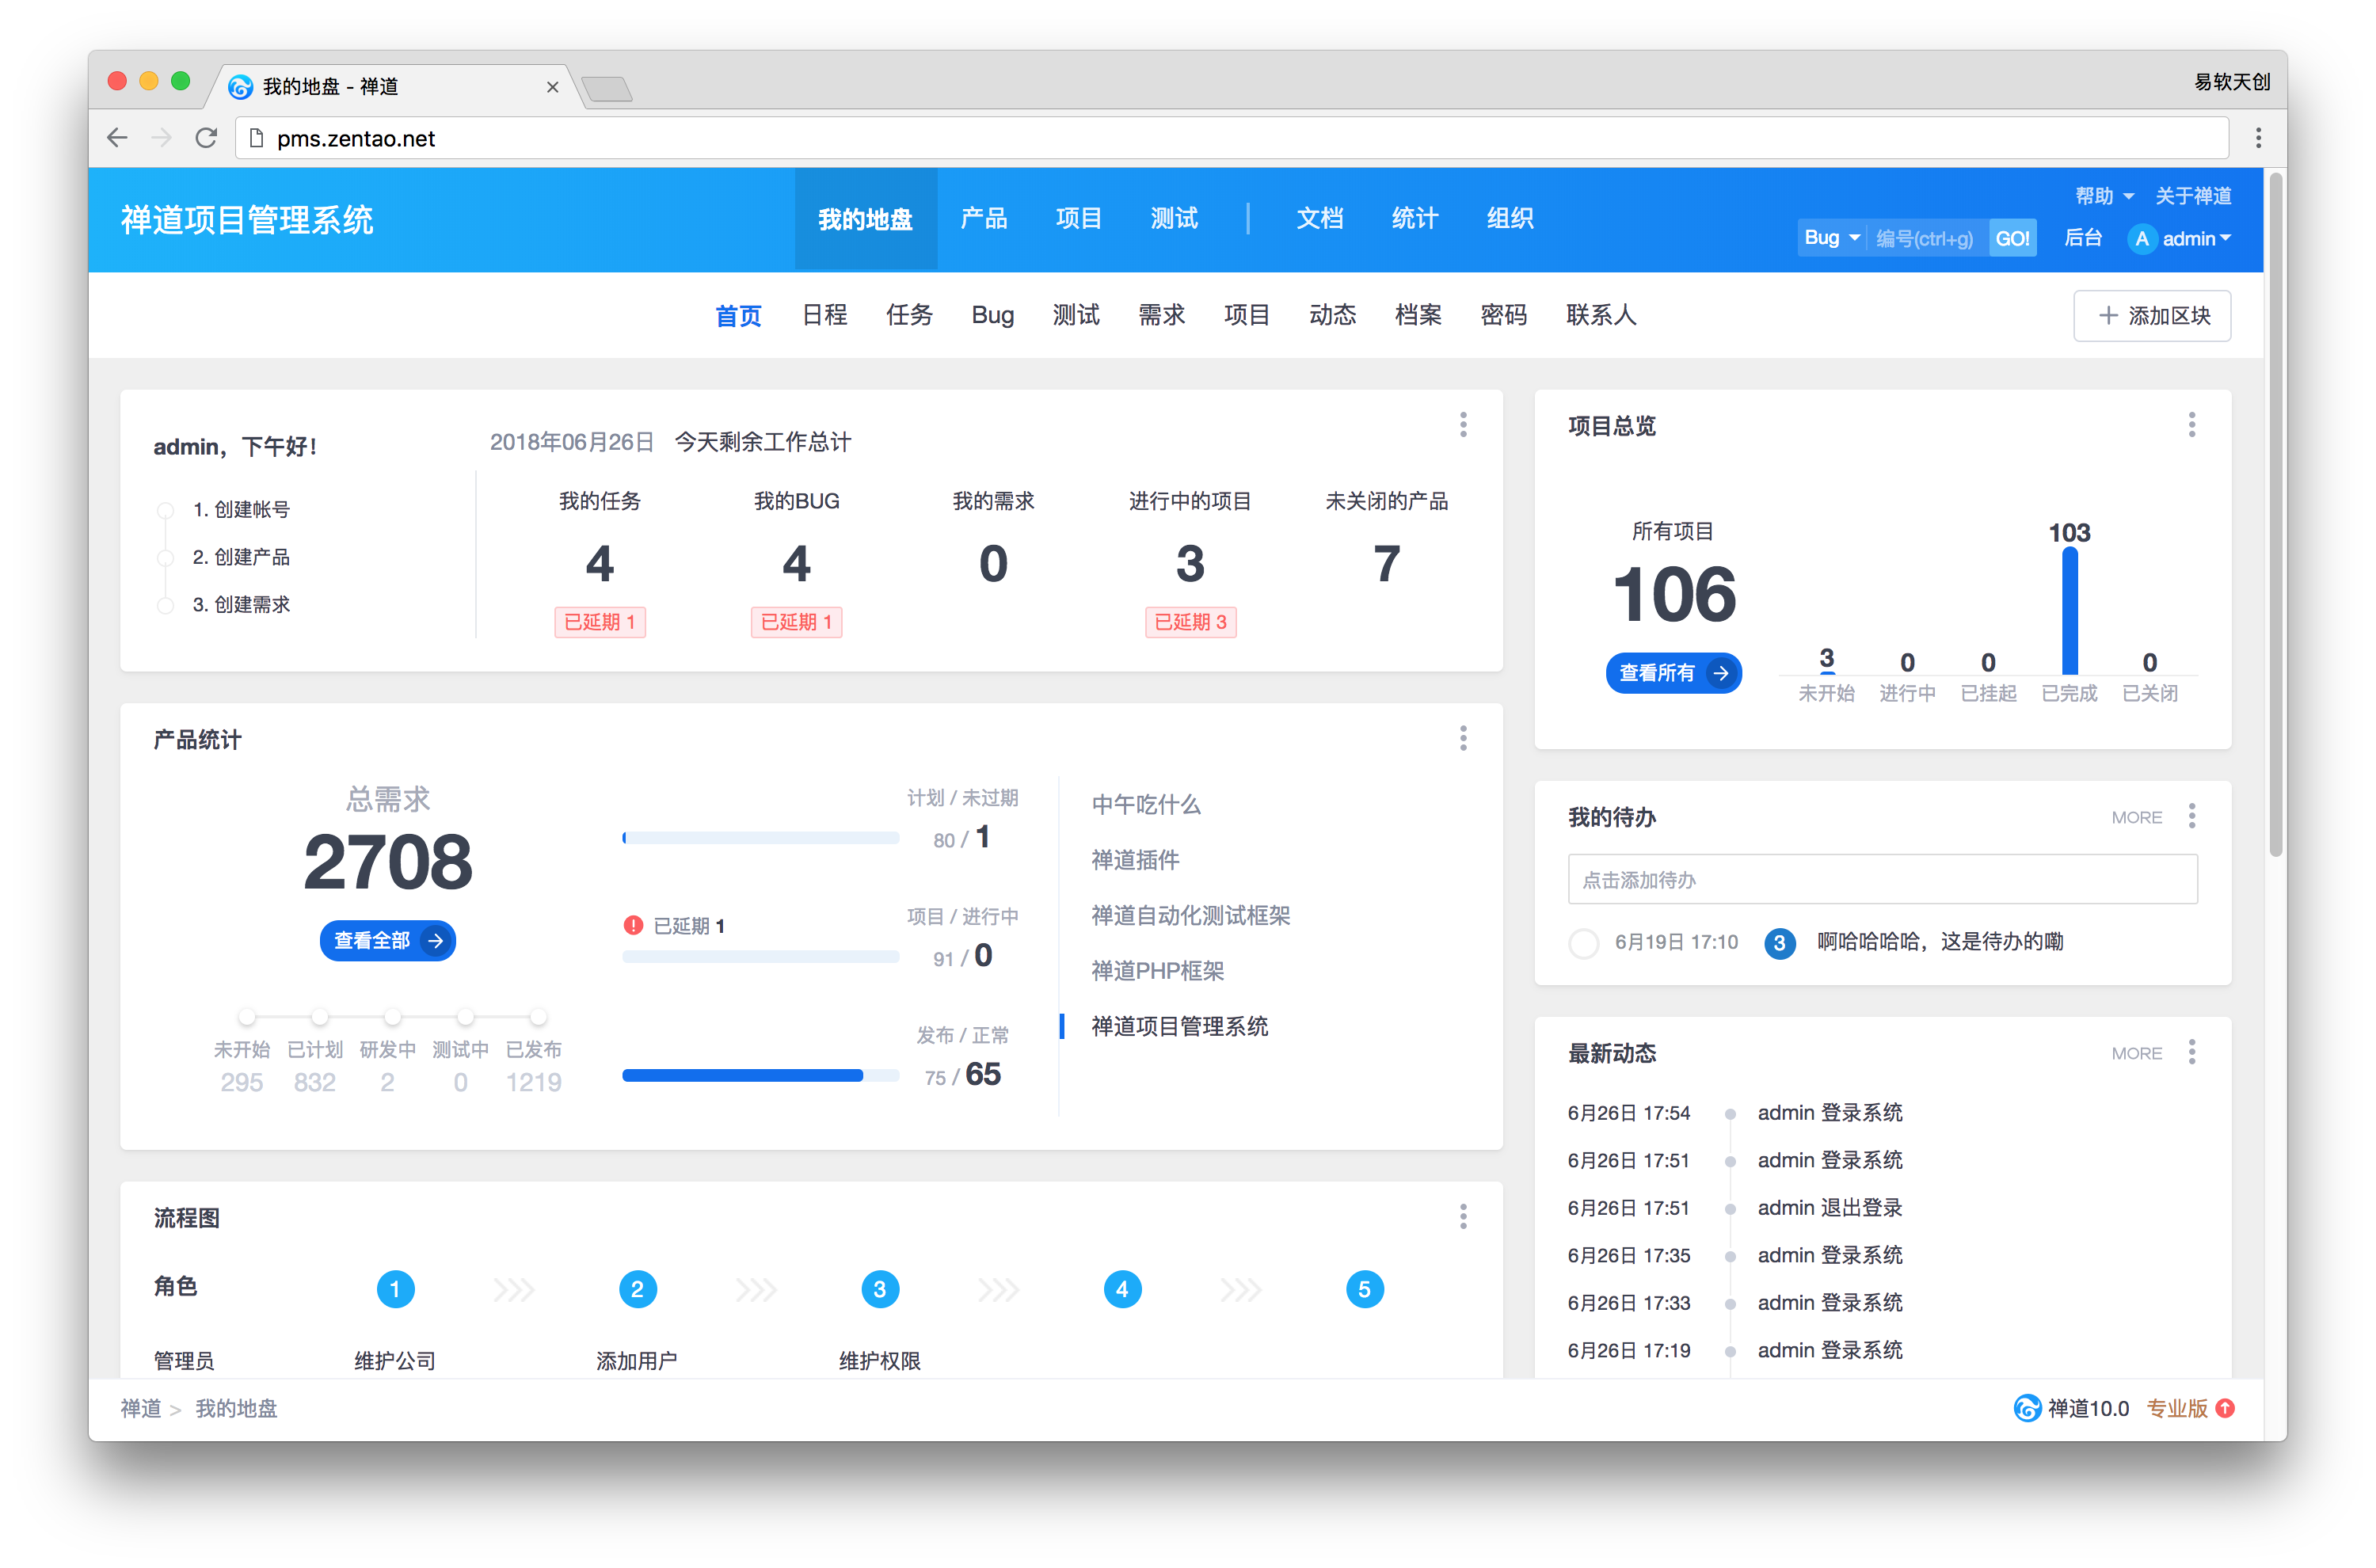
Task: Click the 项目 / 进行中 progress bar
Action: coord(760,957)
